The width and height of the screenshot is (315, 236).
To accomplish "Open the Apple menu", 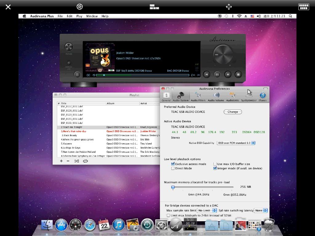I will (x=24, y=16).
